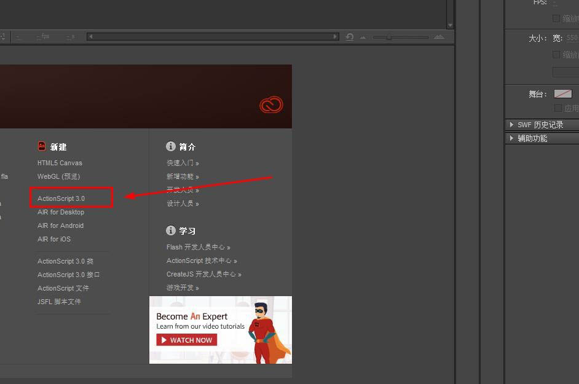Open the 新增功能 link

pyautogui.click(x=183, y=176)
